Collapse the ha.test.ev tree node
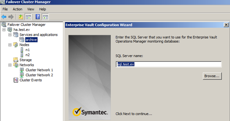Screen dimensions: 230x121 tap(4, 30)
